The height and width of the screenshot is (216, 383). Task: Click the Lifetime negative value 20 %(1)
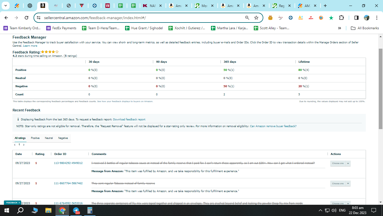coord(304,86)
